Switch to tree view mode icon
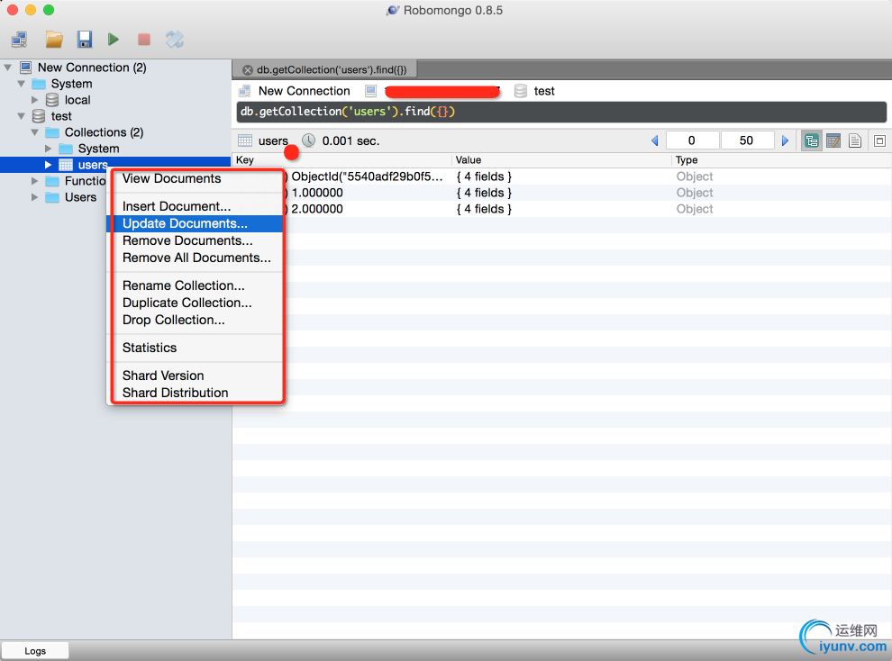The width and height of the screenshot is (892, 661). point(812,141)
